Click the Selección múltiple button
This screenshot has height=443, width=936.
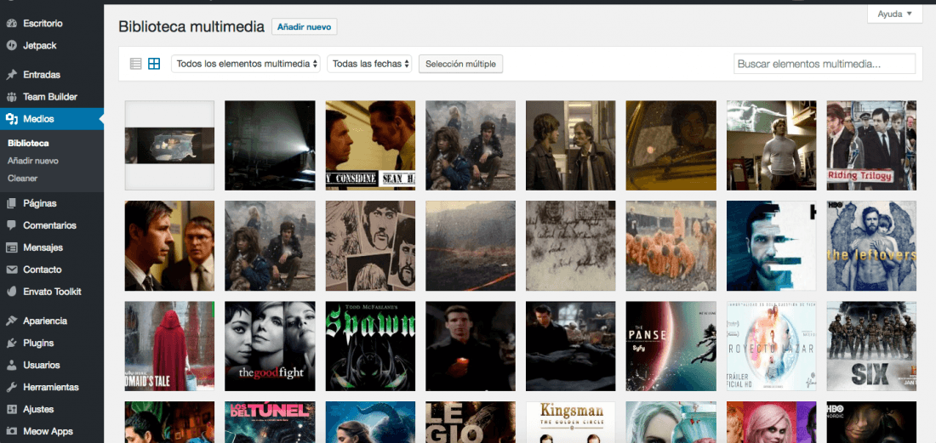461,64
